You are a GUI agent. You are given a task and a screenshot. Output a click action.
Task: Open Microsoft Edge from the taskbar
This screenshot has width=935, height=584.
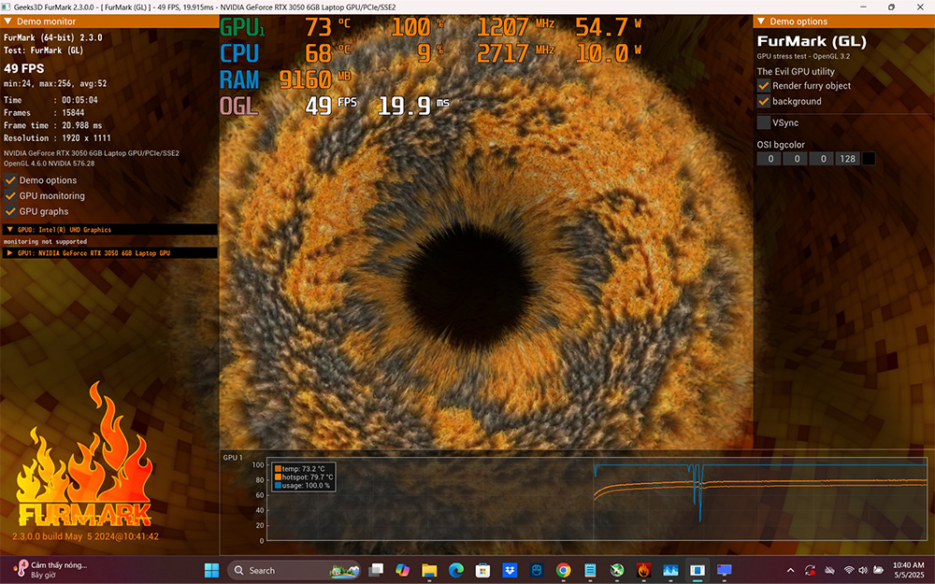pos(456,570)
